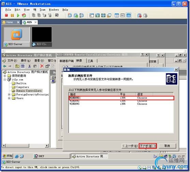The image size is (190, 172).
Task: Select the first WINDOWS answer file row
Action: click(121, 98)
